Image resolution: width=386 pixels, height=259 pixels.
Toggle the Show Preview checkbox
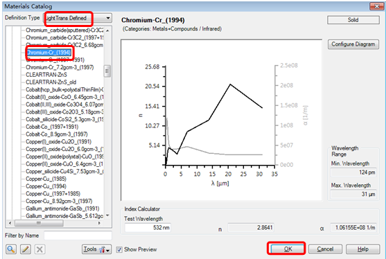(x=119, y=249)
